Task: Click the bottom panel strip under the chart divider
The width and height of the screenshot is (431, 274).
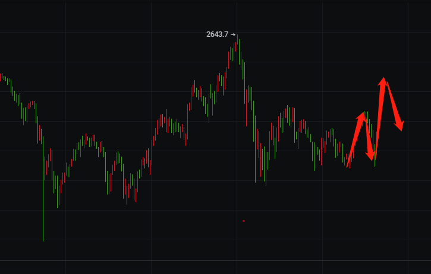Action: coord(215,267)
